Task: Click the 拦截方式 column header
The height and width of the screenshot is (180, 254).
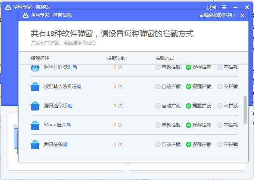Action: (x=165, y=58)
